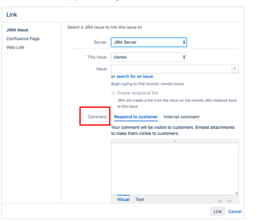Confirm with the Link button
This screenshot has height=222, width=259.
click(217, 212)
